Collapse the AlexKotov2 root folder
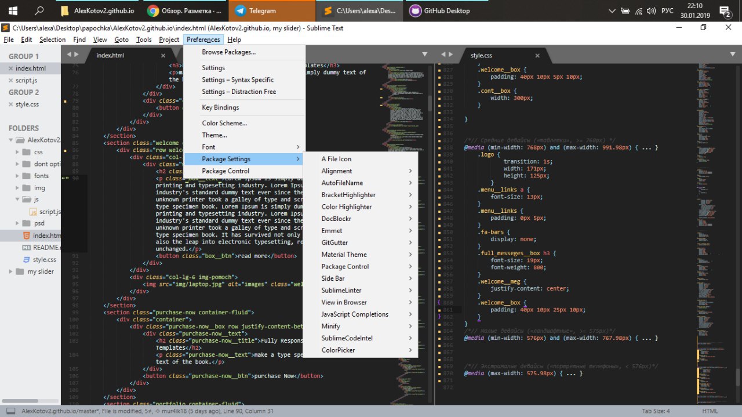This screenshot has height=417, width=742. coord(11,140)
